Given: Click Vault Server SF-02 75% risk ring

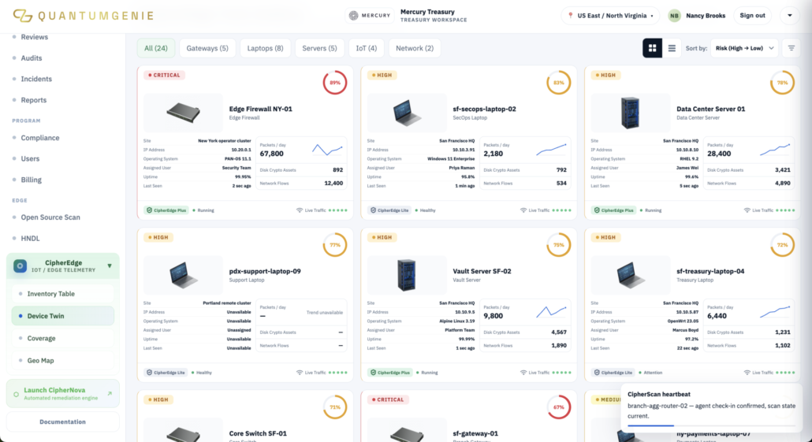Looking at the screenshot, I should [x=559, y=245].
